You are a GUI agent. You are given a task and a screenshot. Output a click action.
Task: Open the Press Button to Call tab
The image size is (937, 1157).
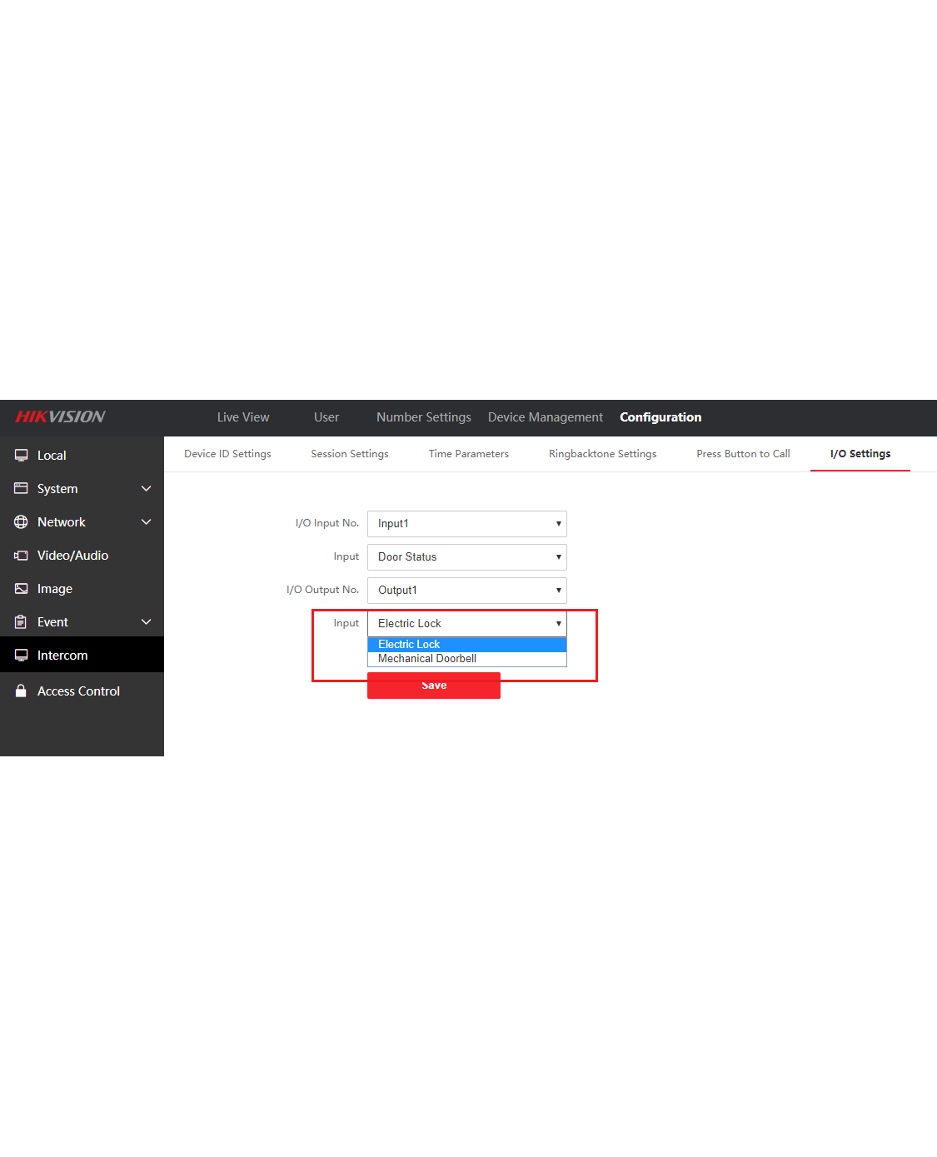point(743,454)
